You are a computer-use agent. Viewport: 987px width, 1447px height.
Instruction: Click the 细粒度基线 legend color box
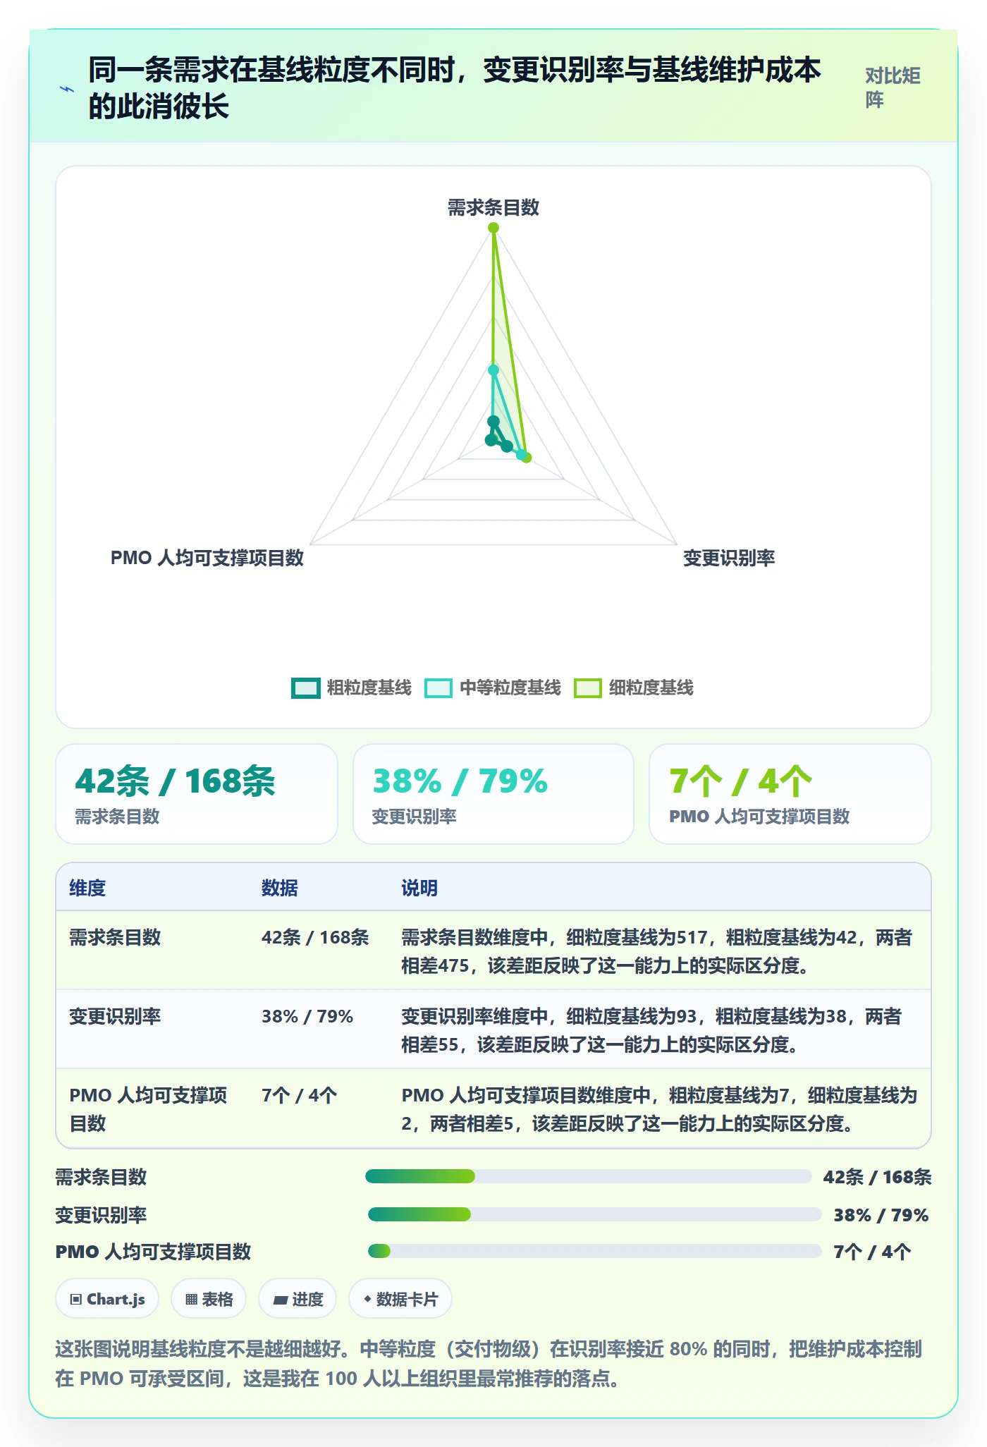[x=588, y=688]
